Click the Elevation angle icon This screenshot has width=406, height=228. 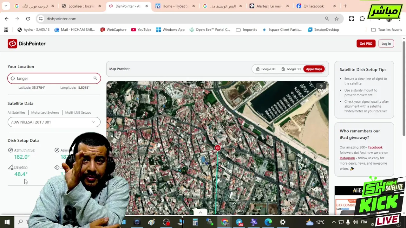pyautogui.click(x=10, y=167)
